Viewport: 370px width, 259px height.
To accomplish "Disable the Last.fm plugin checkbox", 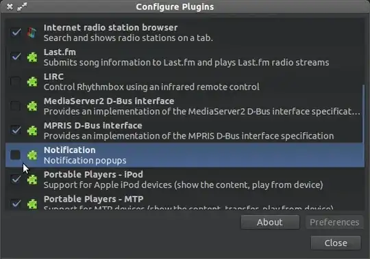I will point(16,57).
